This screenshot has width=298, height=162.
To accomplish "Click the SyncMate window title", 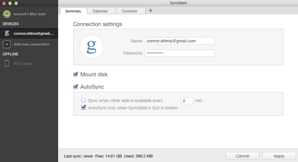I will 178,3.
